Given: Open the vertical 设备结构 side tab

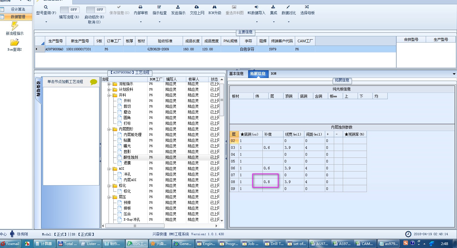Looking at the screenshot, I should coord(38,88).
